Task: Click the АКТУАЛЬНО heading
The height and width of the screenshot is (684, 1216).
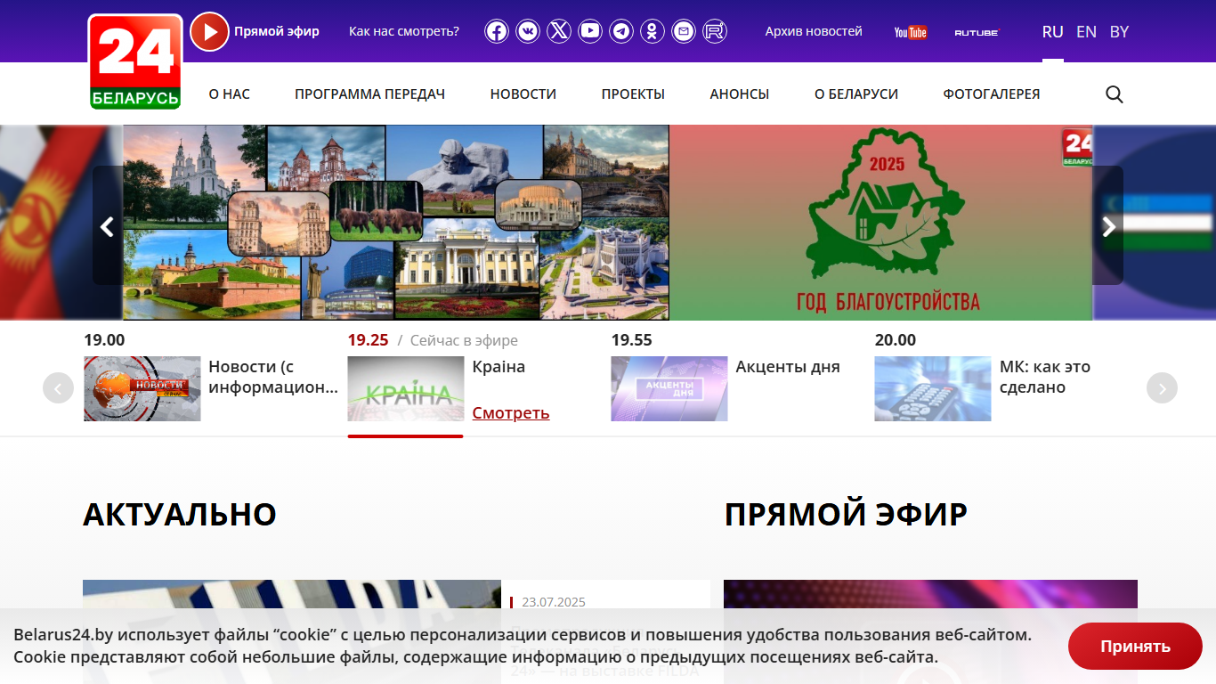Action: point(180,514)
